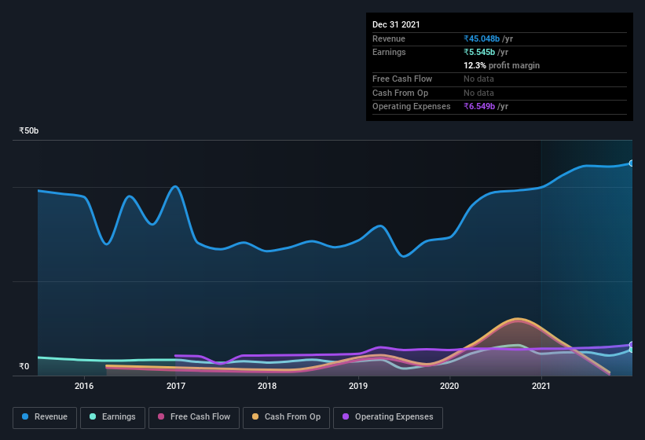Click the ₹6.549b operating expenses value

[x=479, y=106]
